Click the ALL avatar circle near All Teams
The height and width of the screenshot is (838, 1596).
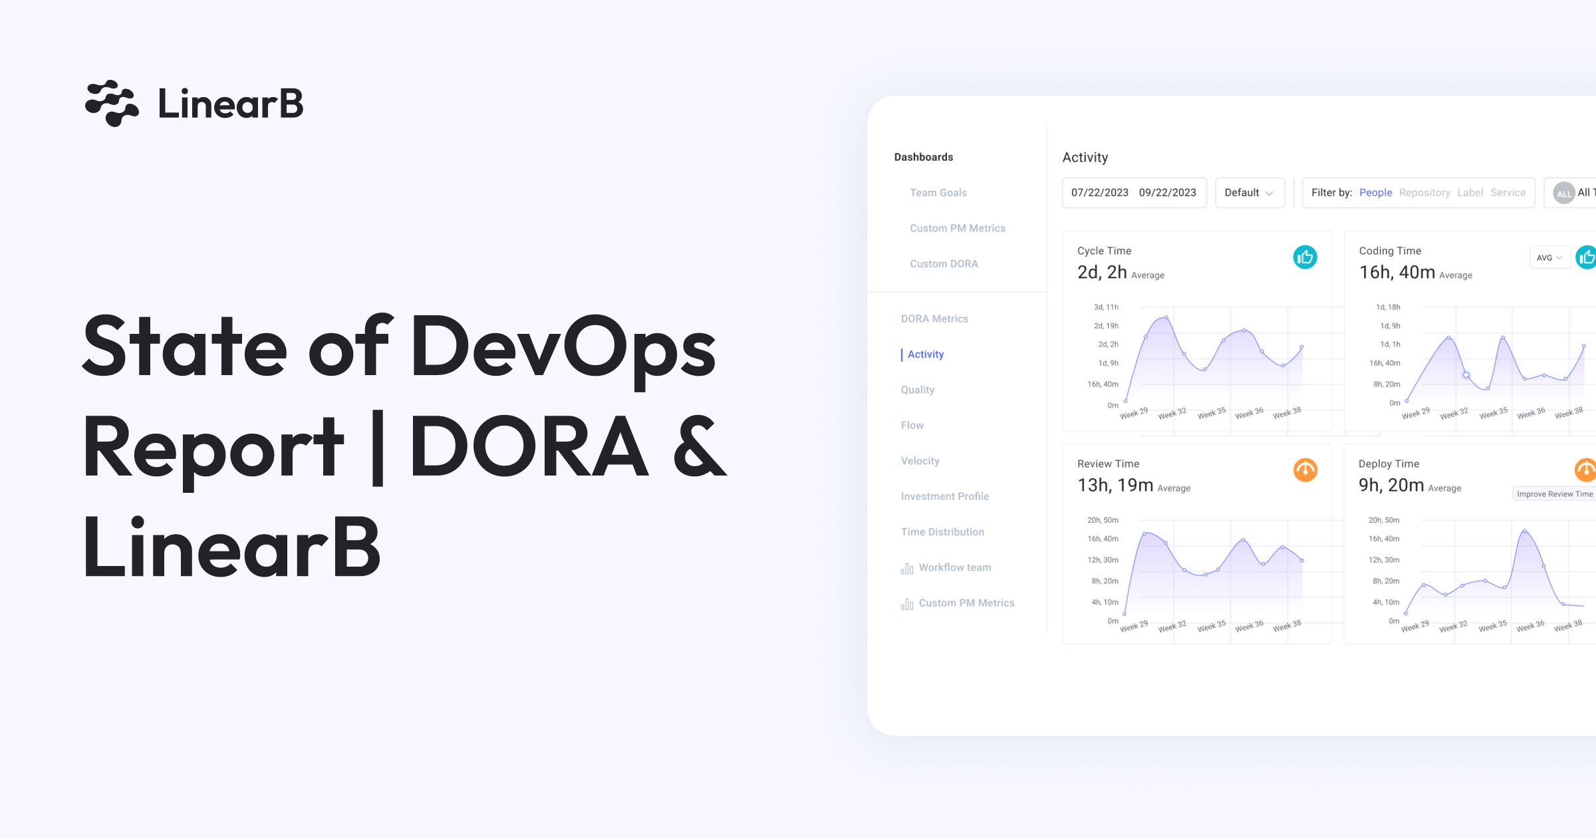(x=1563, y=192)
